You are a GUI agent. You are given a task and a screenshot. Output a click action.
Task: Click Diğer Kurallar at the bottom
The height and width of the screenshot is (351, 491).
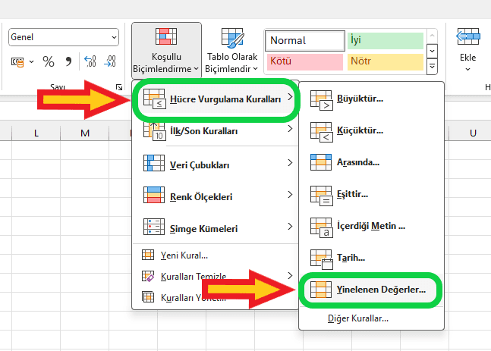357,318
